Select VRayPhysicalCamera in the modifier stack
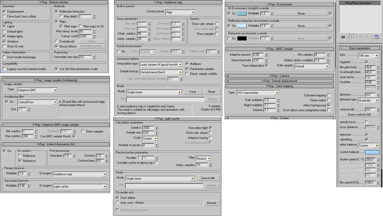The image size is (383, 216). point(358,3)
